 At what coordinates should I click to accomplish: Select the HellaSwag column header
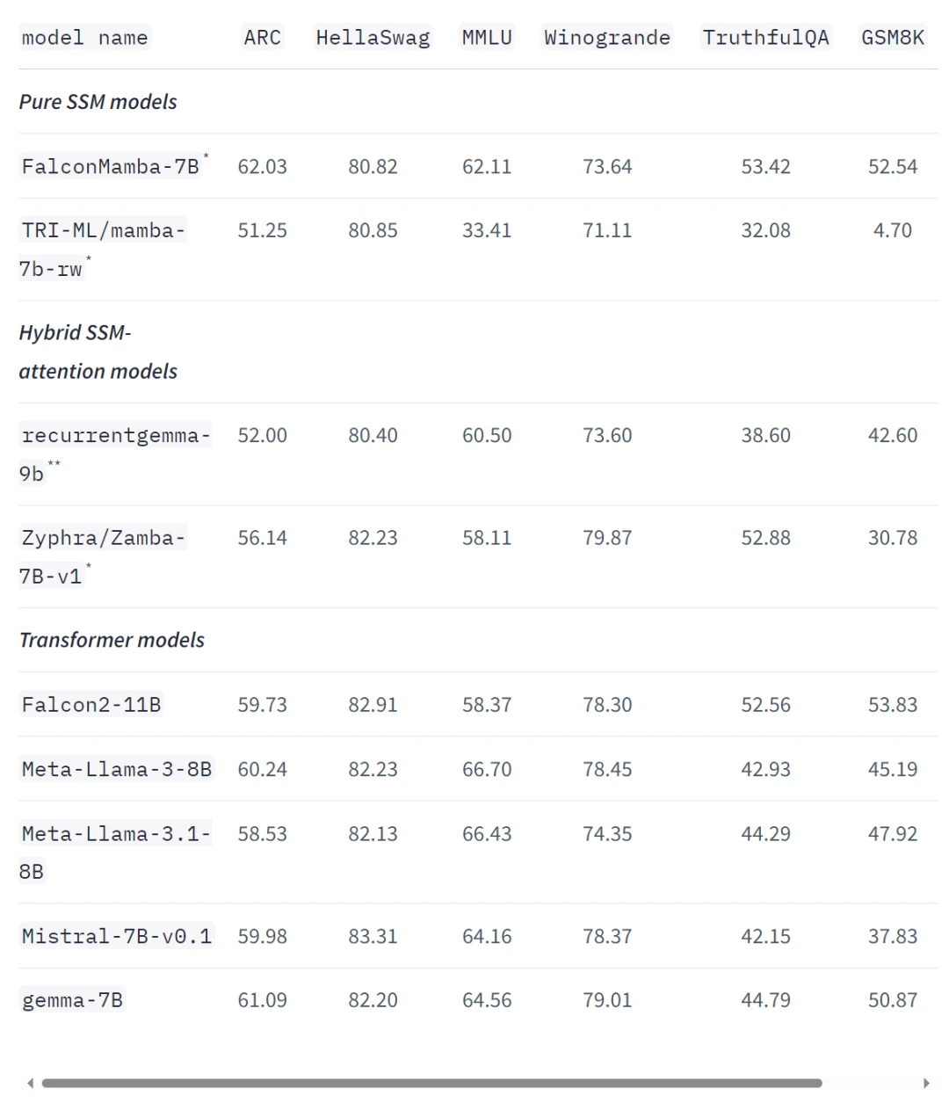373,38
